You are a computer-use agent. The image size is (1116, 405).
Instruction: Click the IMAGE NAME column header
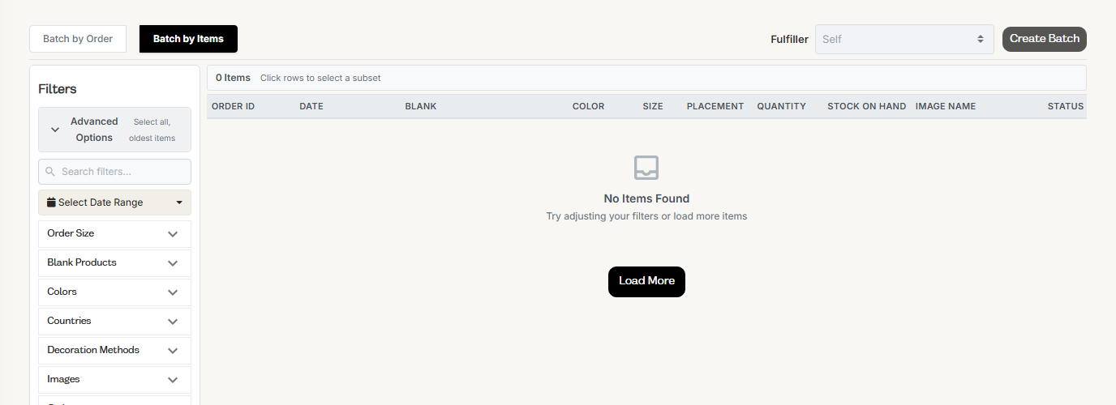point(946,106)
